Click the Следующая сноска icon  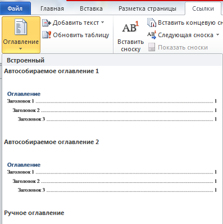tap(152, 35)
